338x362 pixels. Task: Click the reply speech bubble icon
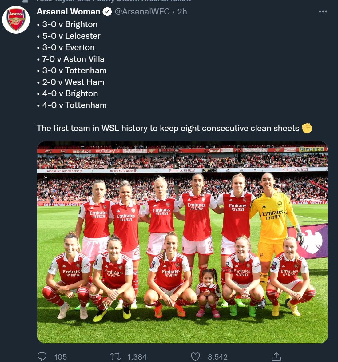click(x=42, y=356)
